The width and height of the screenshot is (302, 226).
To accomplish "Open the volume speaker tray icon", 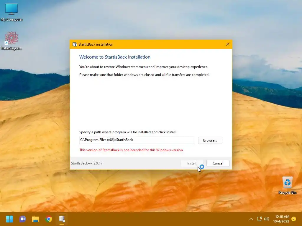I will pyautogui.click(x=267, y=219).
